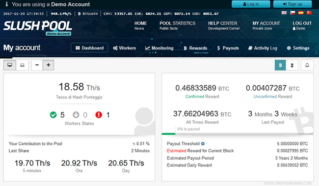The image size is (319, 186).
Task: Click Estimated Reward for Current Block
Action: point(200,151)
